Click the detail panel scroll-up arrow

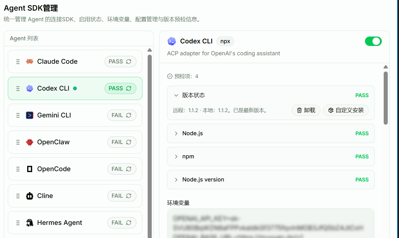(x=386, y=67)
